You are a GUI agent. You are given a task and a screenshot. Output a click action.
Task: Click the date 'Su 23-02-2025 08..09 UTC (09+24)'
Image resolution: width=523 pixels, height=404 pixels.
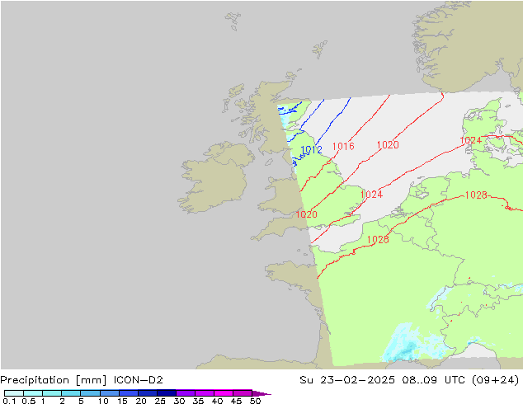(409, 380)
